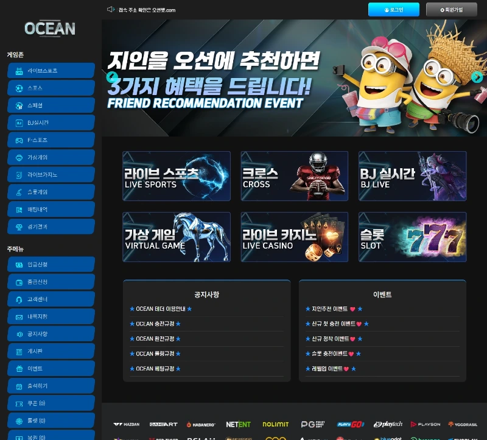Click the OCEAN logo
The image size is (487, 440).
(x=50, y=28)
